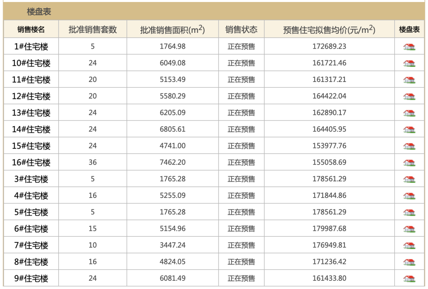Select the 16#住宅楼 building name cell
428x289 pixels.
pos(31,163)
